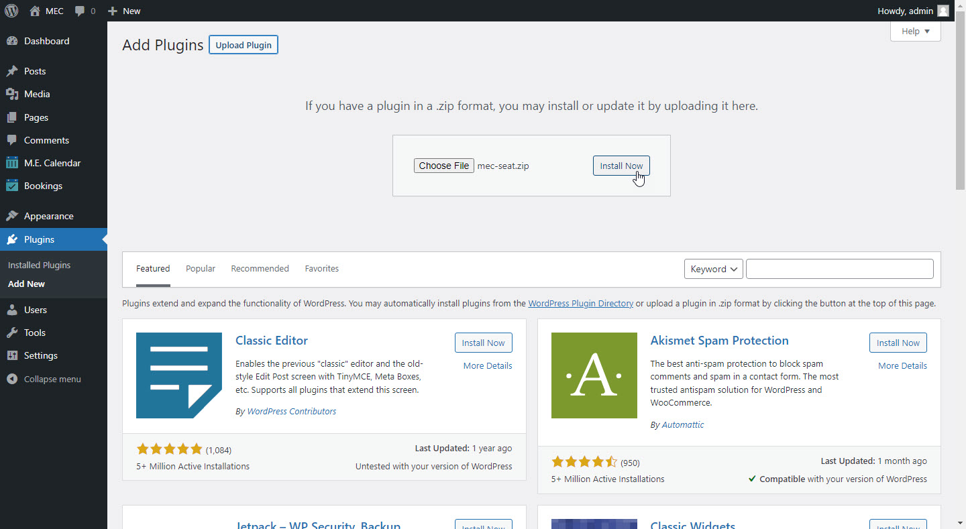This screenshot has height=529, width=966.
Task: Open Akismet Spam Protection title link
Action: point(719,340)
